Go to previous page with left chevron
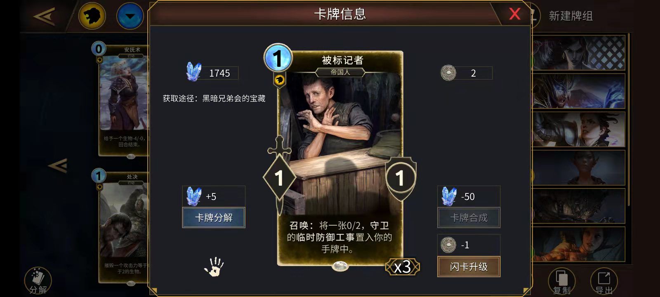Screen dimensions: 660x297 [57, 166]
